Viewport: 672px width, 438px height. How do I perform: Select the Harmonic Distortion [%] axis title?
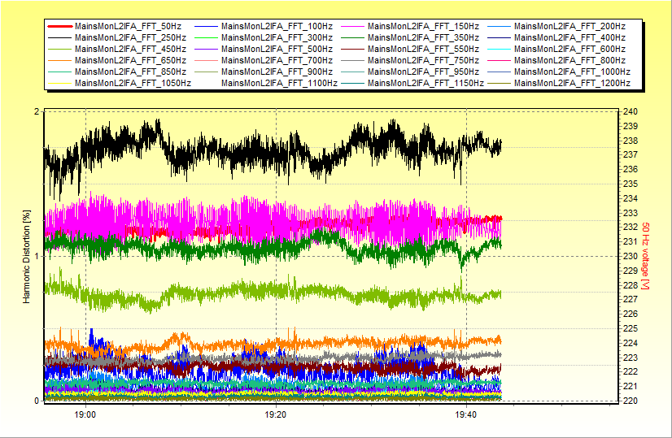coord(27,256)
